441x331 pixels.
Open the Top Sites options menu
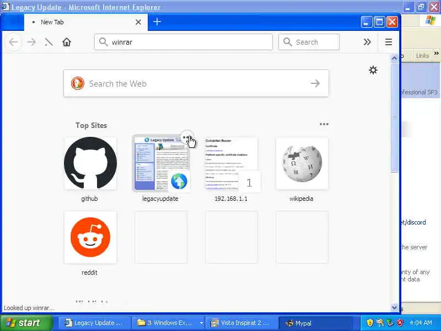(324, 124)
